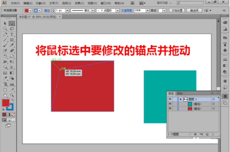Select the Artboard tool
This screenshot has height=152, width=230.
tap(5, 90)
